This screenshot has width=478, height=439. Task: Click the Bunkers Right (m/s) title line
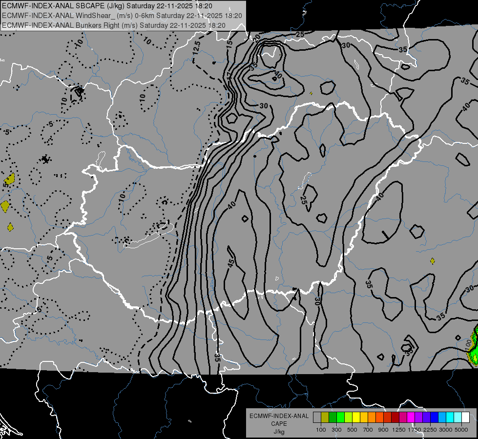(x=114, y=25)
